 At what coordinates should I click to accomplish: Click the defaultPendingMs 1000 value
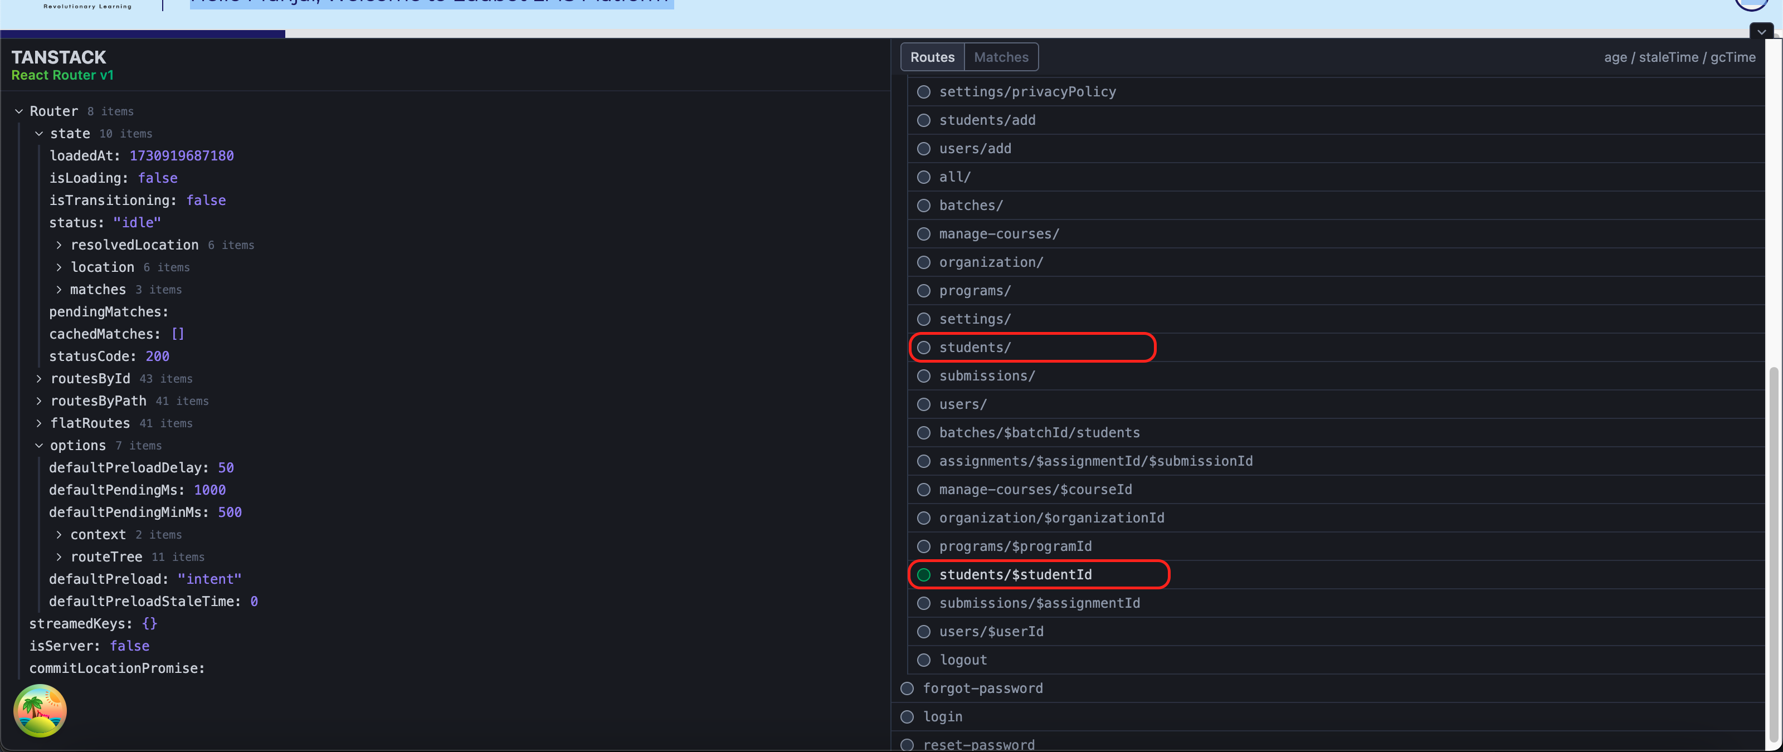coord(210,490)
